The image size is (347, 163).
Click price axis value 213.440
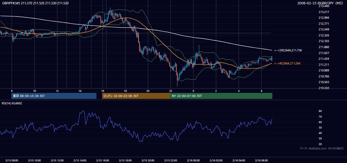324,6
